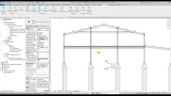Select the Размеры по линии tool
The height and width of the screenshot is (96, 171).
click(15, 8)
